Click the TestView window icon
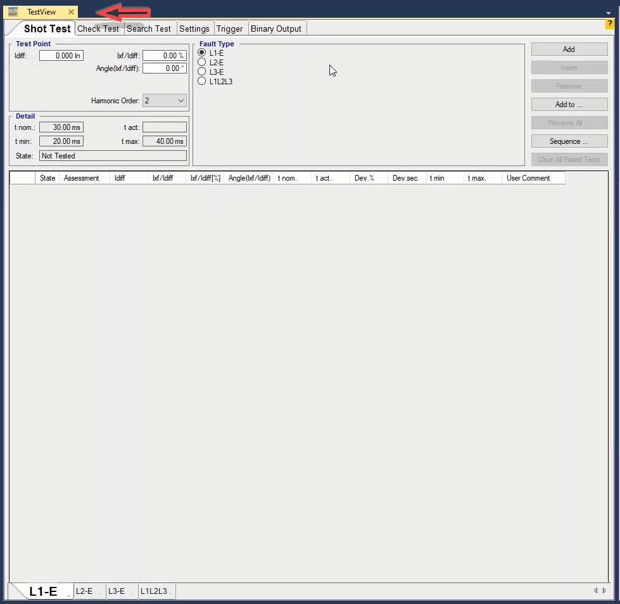620x604 pixels. click(13, 11)
